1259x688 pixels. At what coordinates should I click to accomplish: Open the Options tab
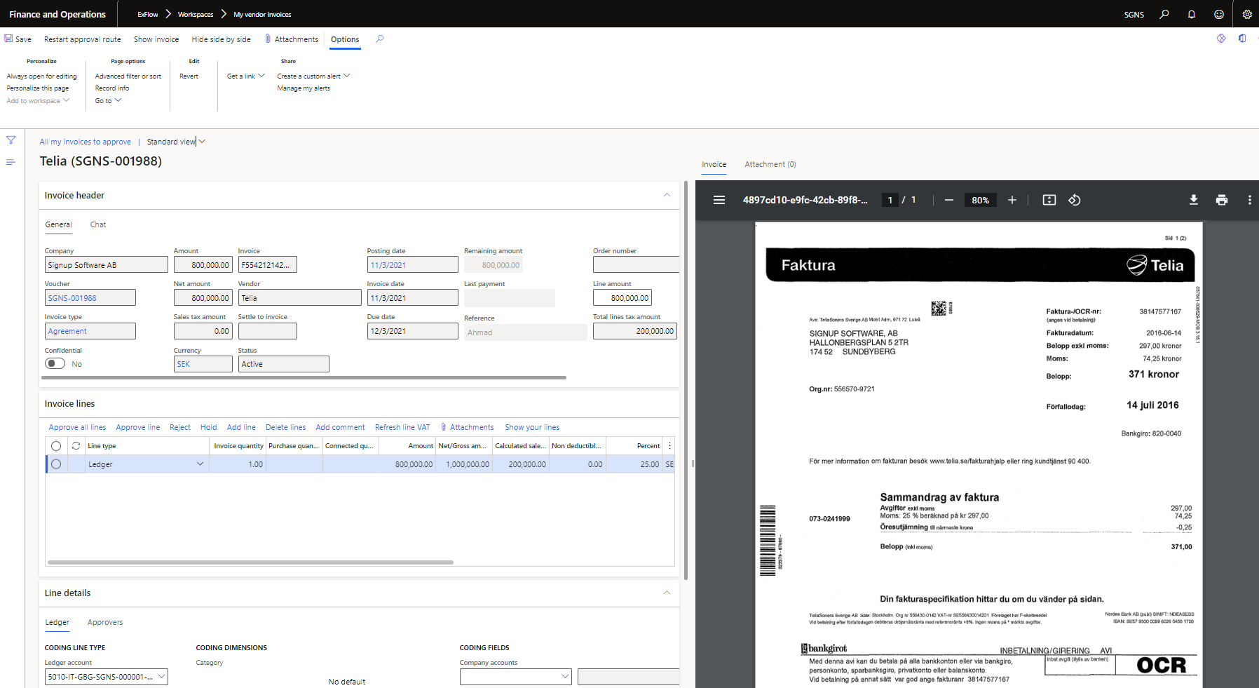pyautogui.click(x=345, y=39)
